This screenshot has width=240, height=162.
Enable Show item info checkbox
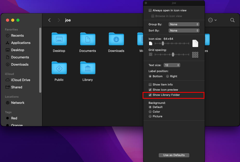[x=150, y=84]
